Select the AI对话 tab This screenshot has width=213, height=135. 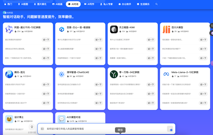click(73, 4)
